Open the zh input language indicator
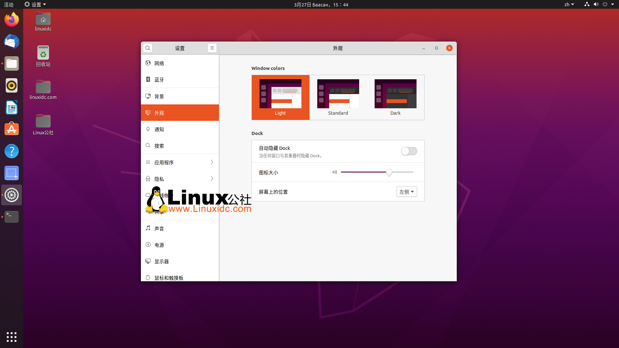 (x=569, y=4)
